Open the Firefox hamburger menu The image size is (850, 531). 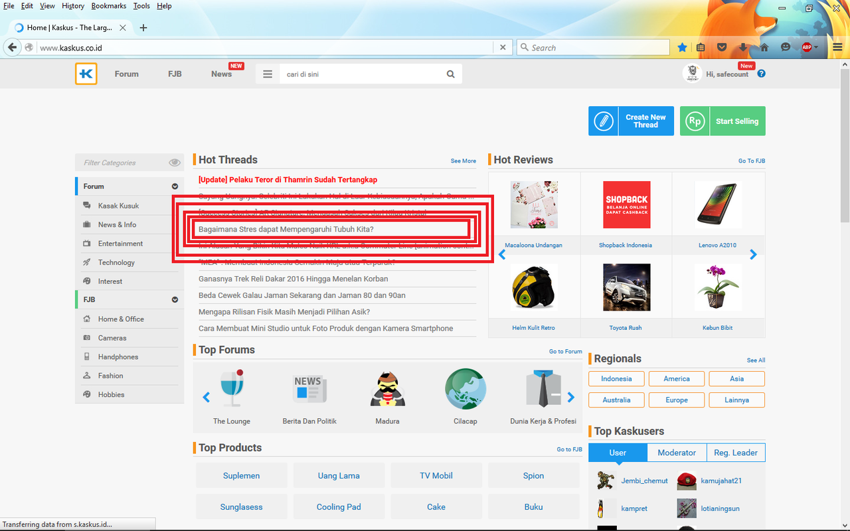click(x=838, y=47)
